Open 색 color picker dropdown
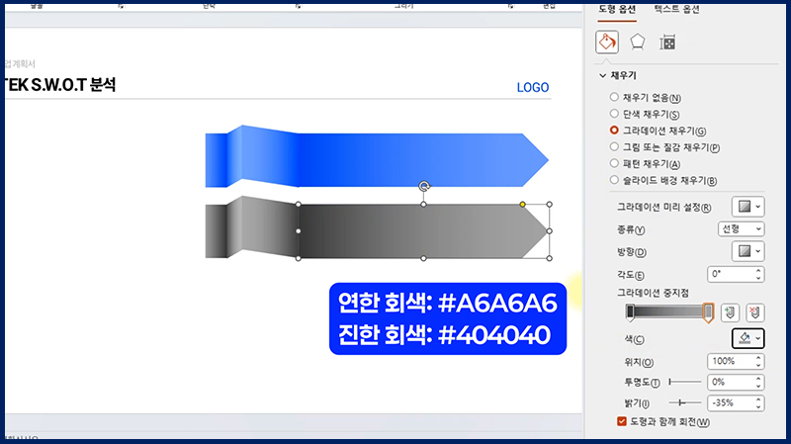The image size is (791, 444). pos(748,338)
